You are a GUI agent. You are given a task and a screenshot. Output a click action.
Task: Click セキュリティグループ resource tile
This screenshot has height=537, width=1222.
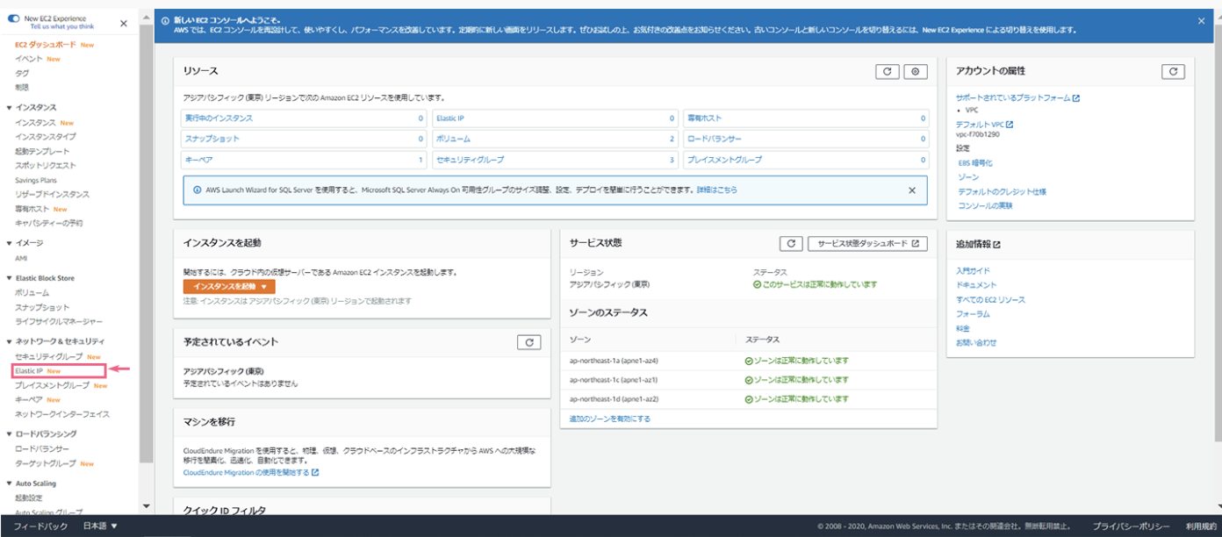pos(554,160)
